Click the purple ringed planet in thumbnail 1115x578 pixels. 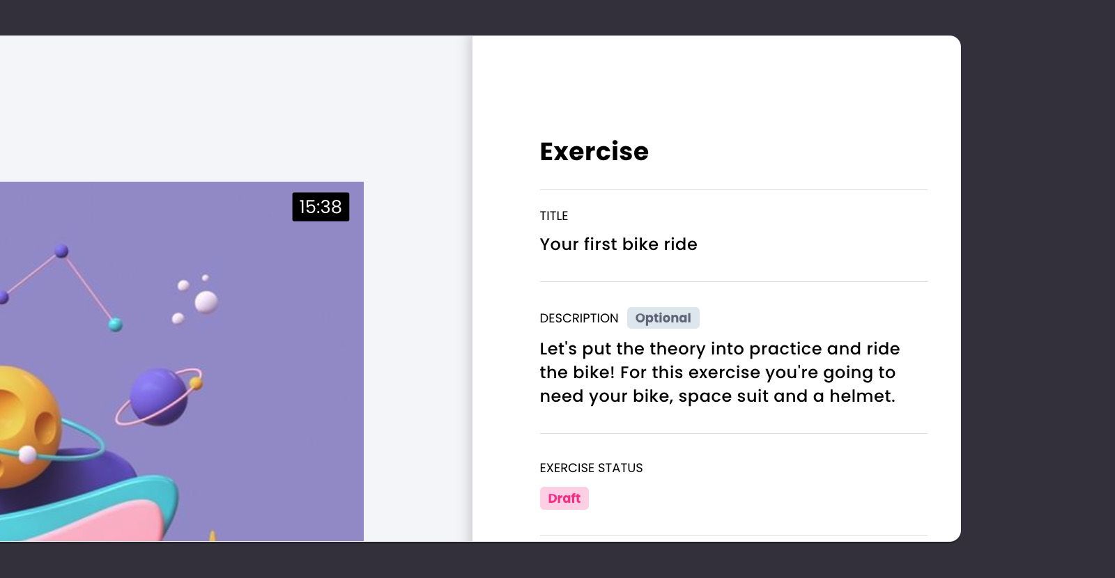pyautogui.click(x=157, y=396)
